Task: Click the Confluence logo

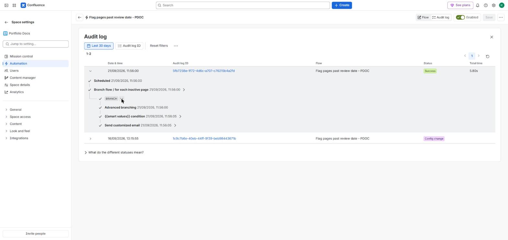Action: (x=33, y=5)
